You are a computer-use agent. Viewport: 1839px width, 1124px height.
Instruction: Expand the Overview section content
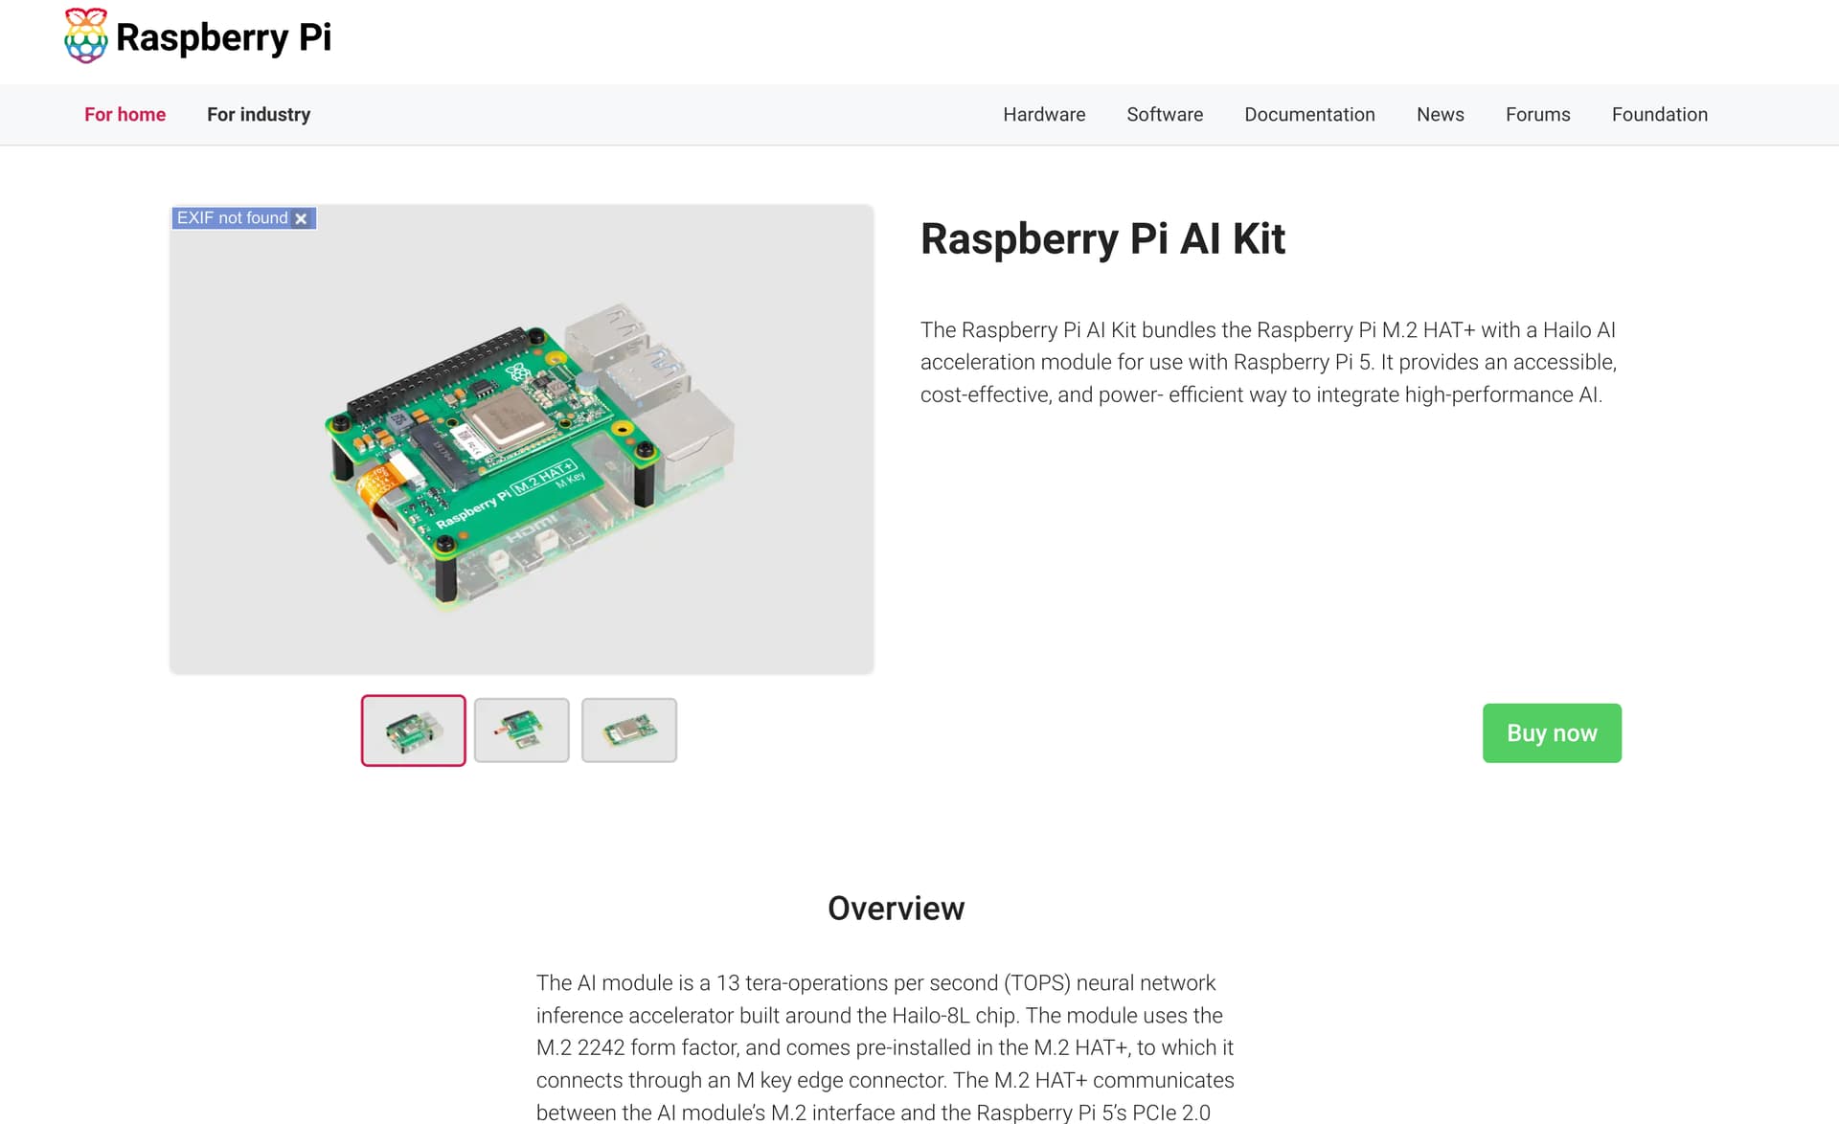coord(896,908)
